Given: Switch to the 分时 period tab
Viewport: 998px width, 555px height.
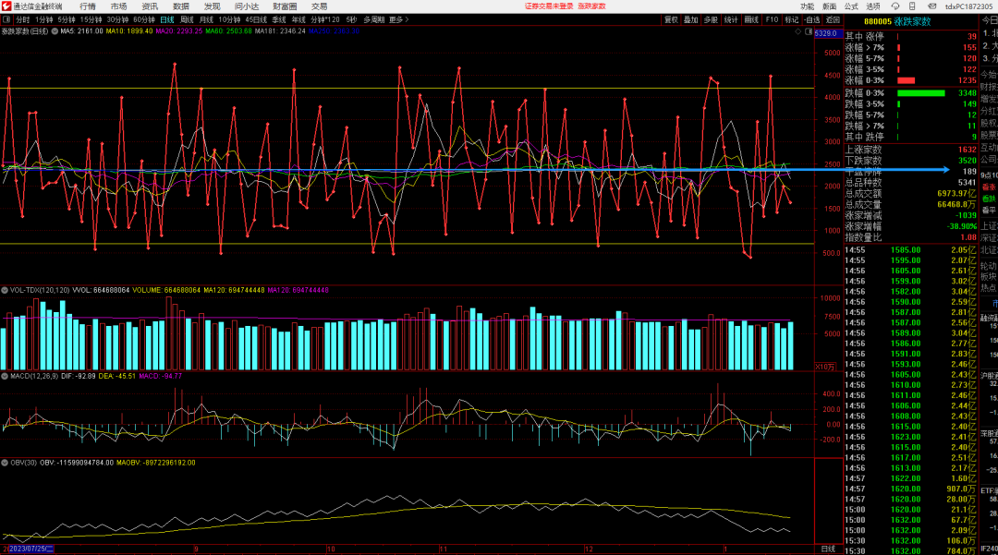Looking at the screenshot, I should [23, 19].
